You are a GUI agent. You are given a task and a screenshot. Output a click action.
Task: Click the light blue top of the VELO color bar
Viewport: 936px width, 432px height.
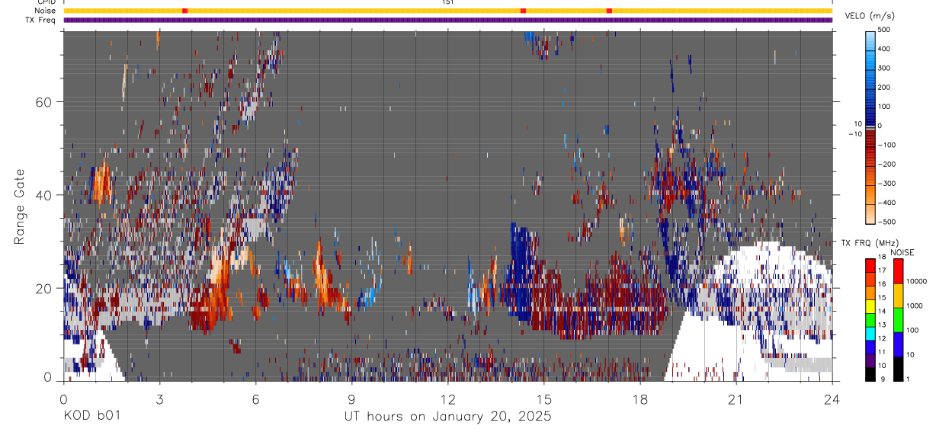pos(871,40)
